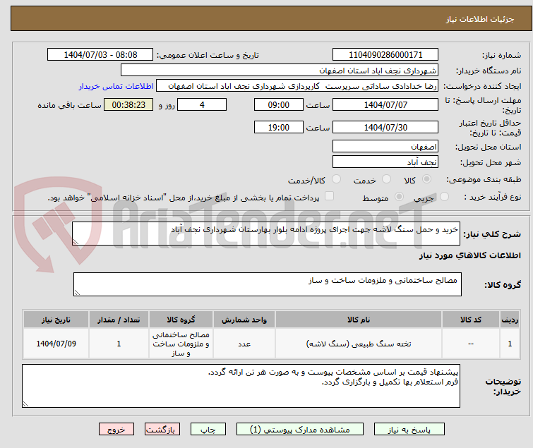
Task: Click the unit cell عدد
Action: tap(244, 344)
